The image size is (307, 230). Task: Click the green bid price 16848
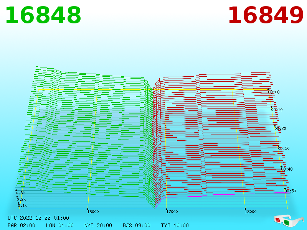(x=43, y=15)
